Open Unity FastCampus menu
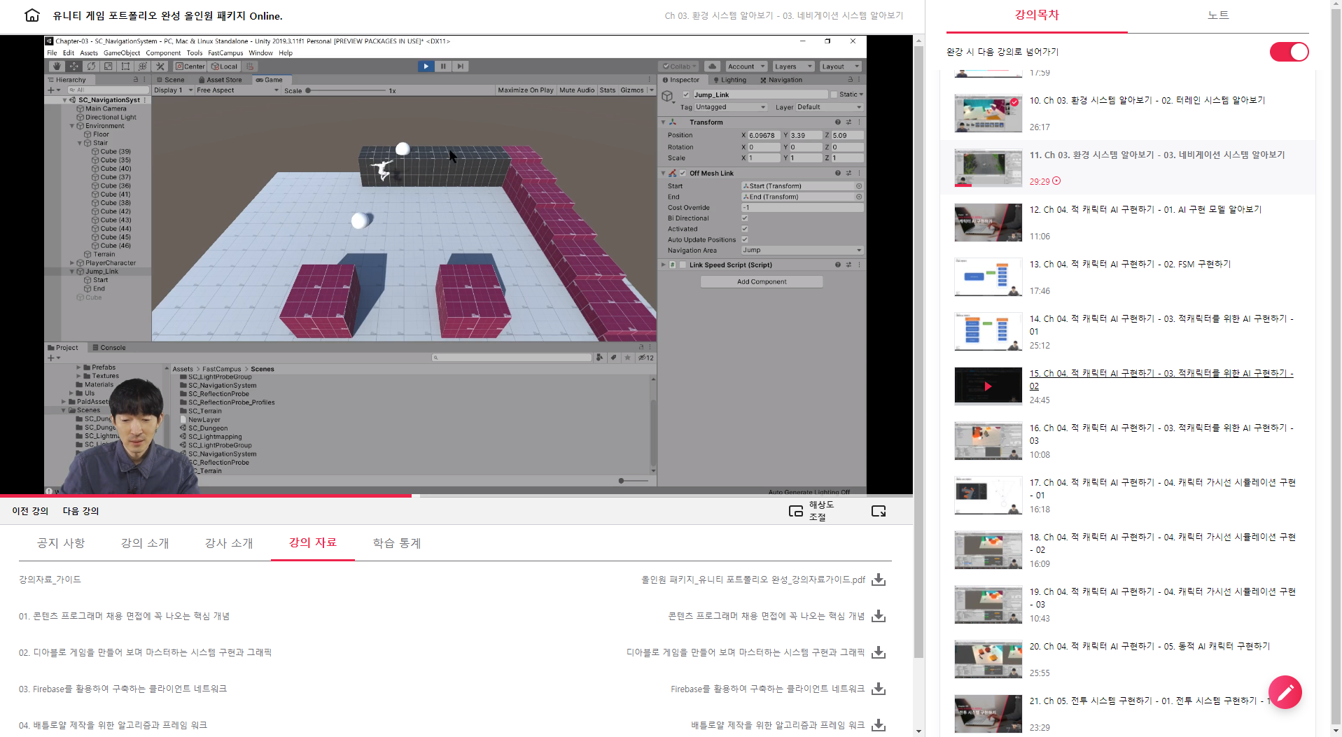 pyautogui.click(x=225, y=53)
